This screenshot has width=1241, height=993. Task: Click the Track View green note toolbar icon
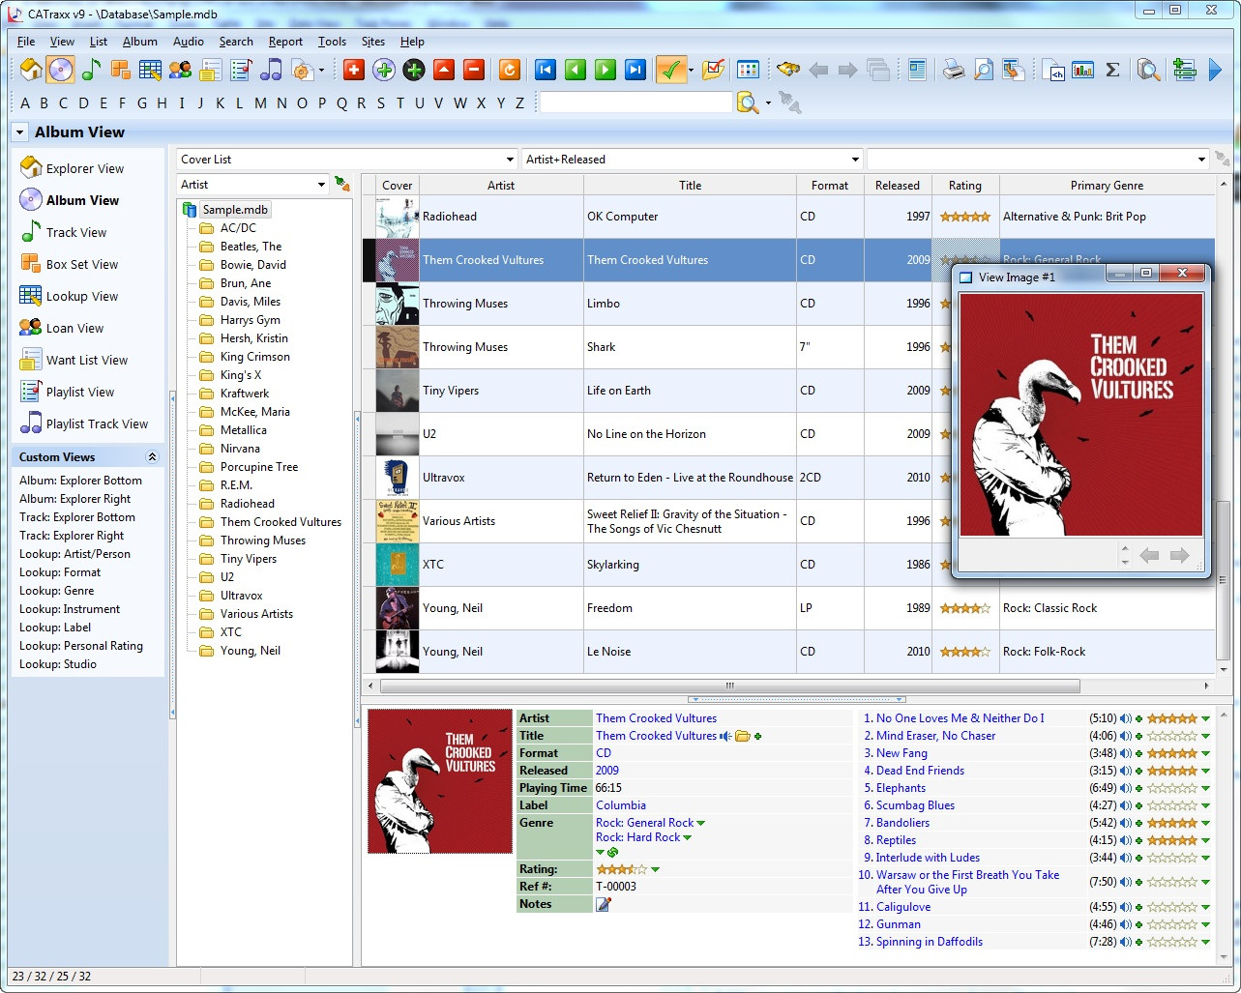pos(91,70)
